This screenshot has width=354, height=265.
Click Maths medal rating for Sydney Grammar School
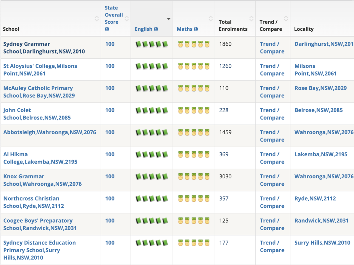pyautogui.click(x=194, y=44)
